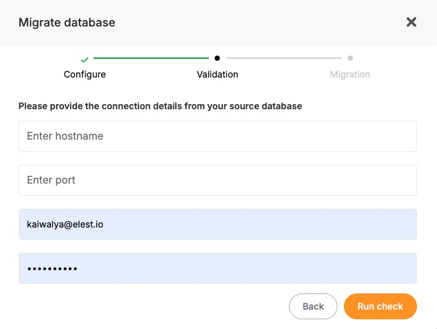Click the green checkmark above Configure
This screenshot has height=329, width=437.
(85, 59)
